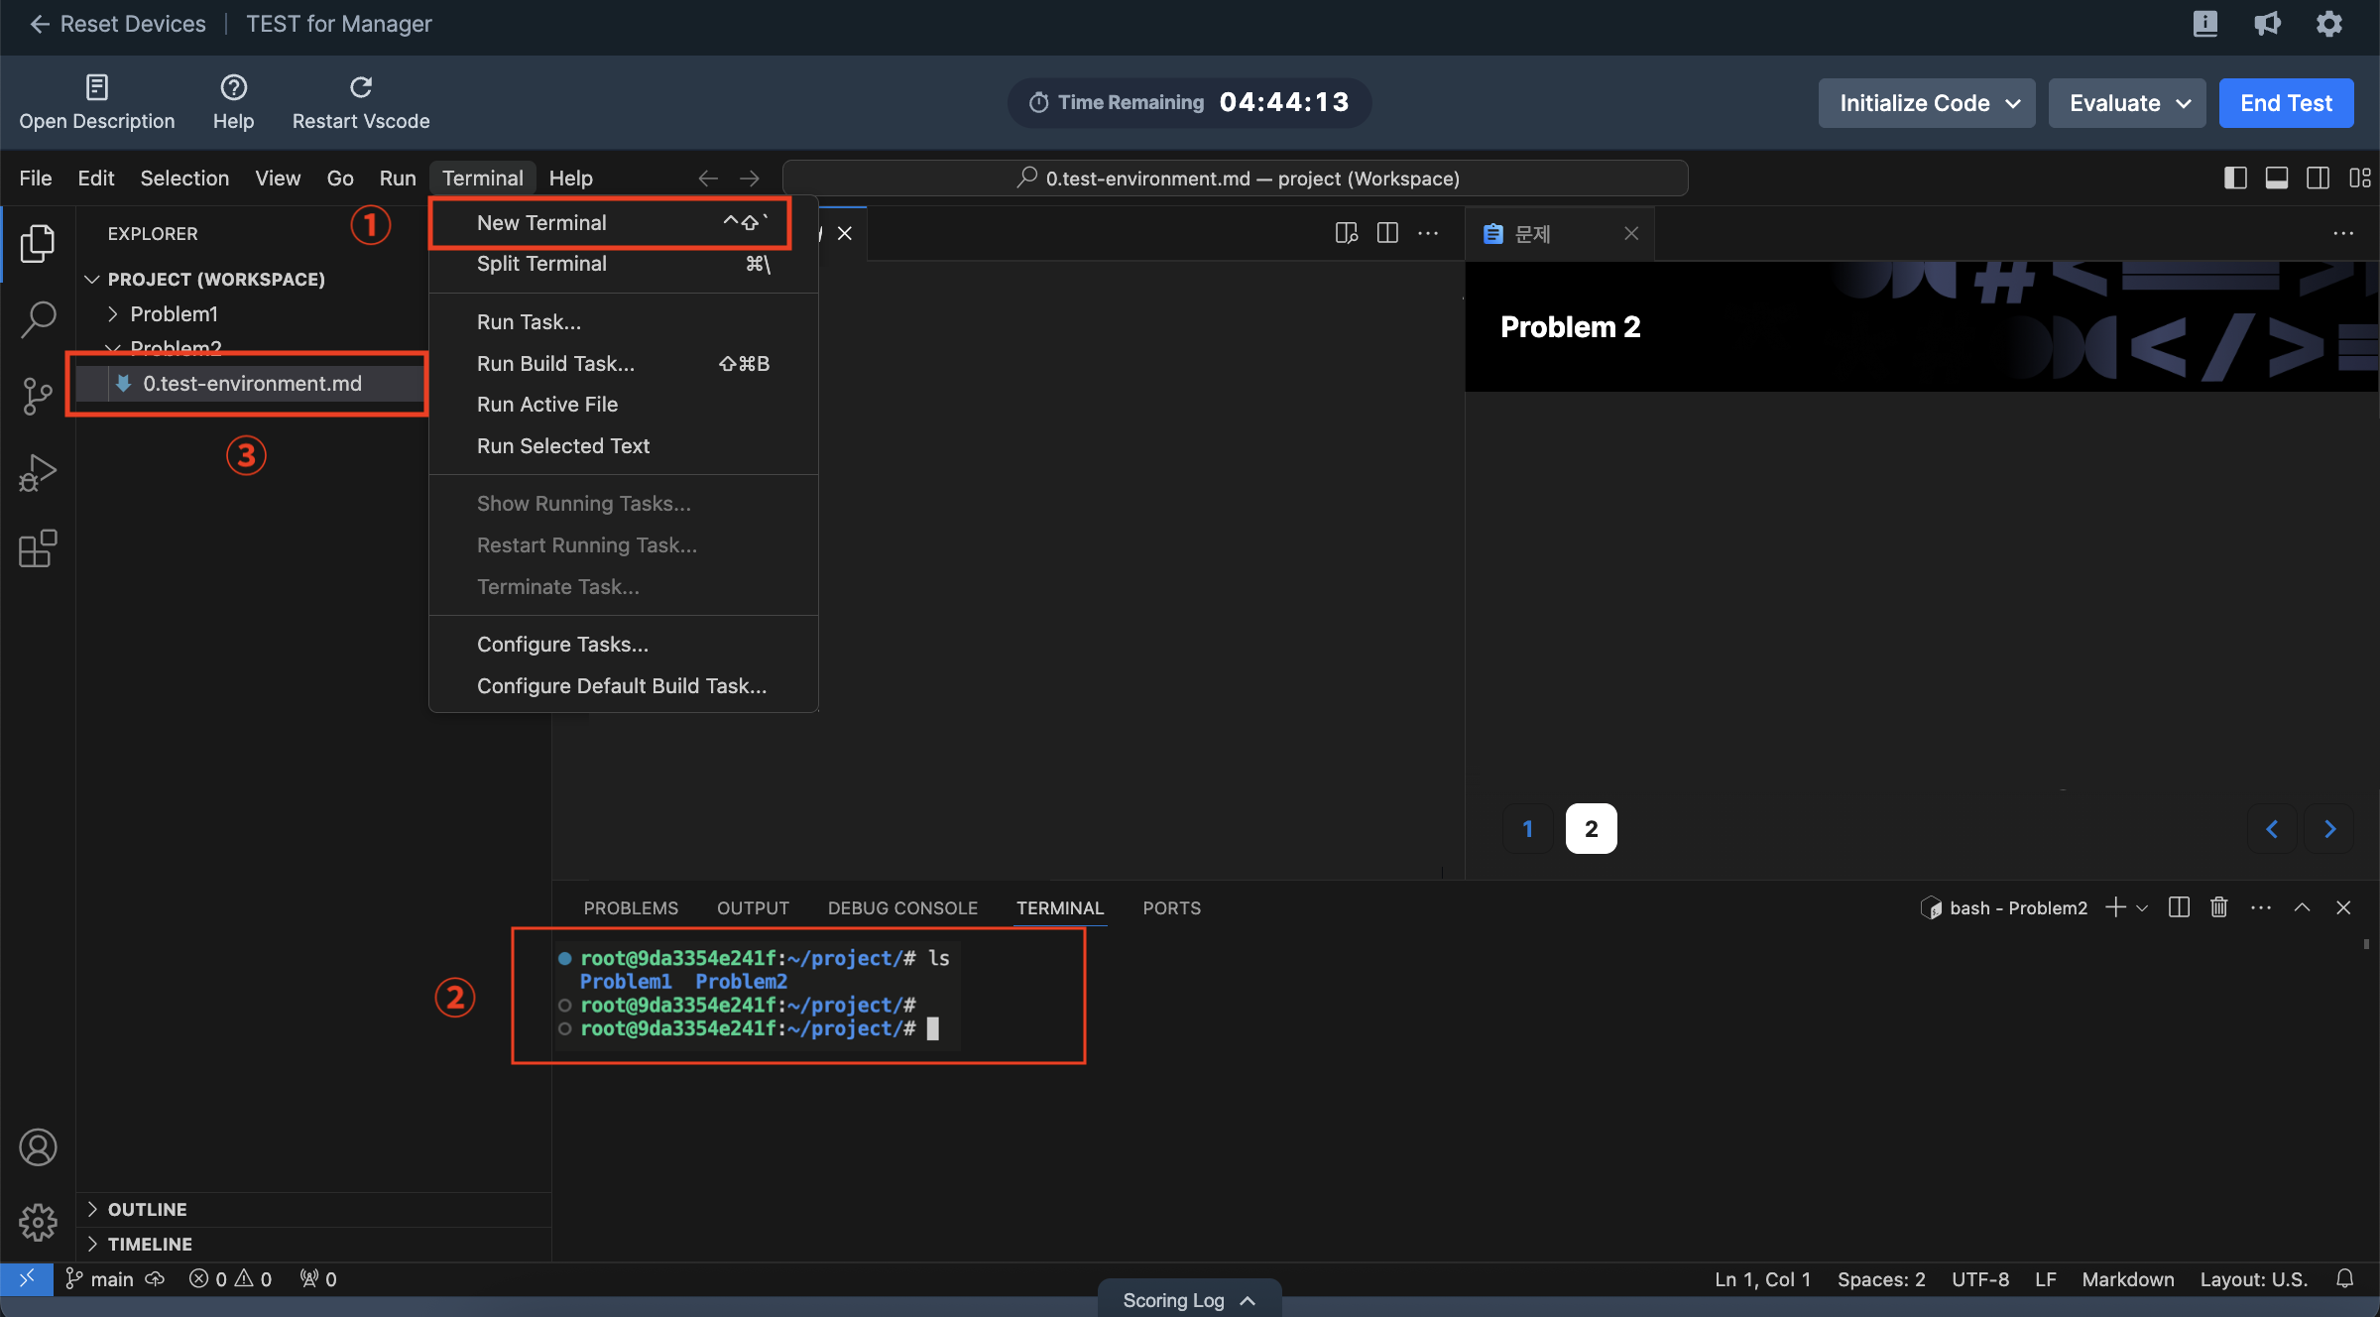Open the Source Control view icon
Image resolution: width=2380 pixels, height=1317 pixels.
point(38,396)
